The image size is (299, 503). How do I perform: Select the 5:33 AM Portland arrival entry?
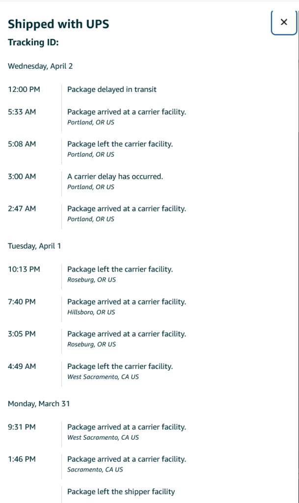coord(126,112)
